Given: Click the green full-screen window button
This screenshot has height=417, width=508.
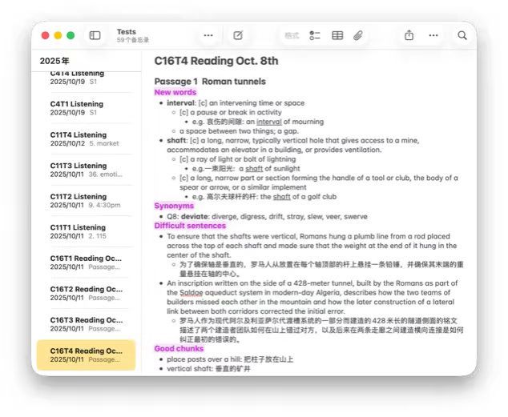Looking at the screenshot, I should tap(71, 36).
